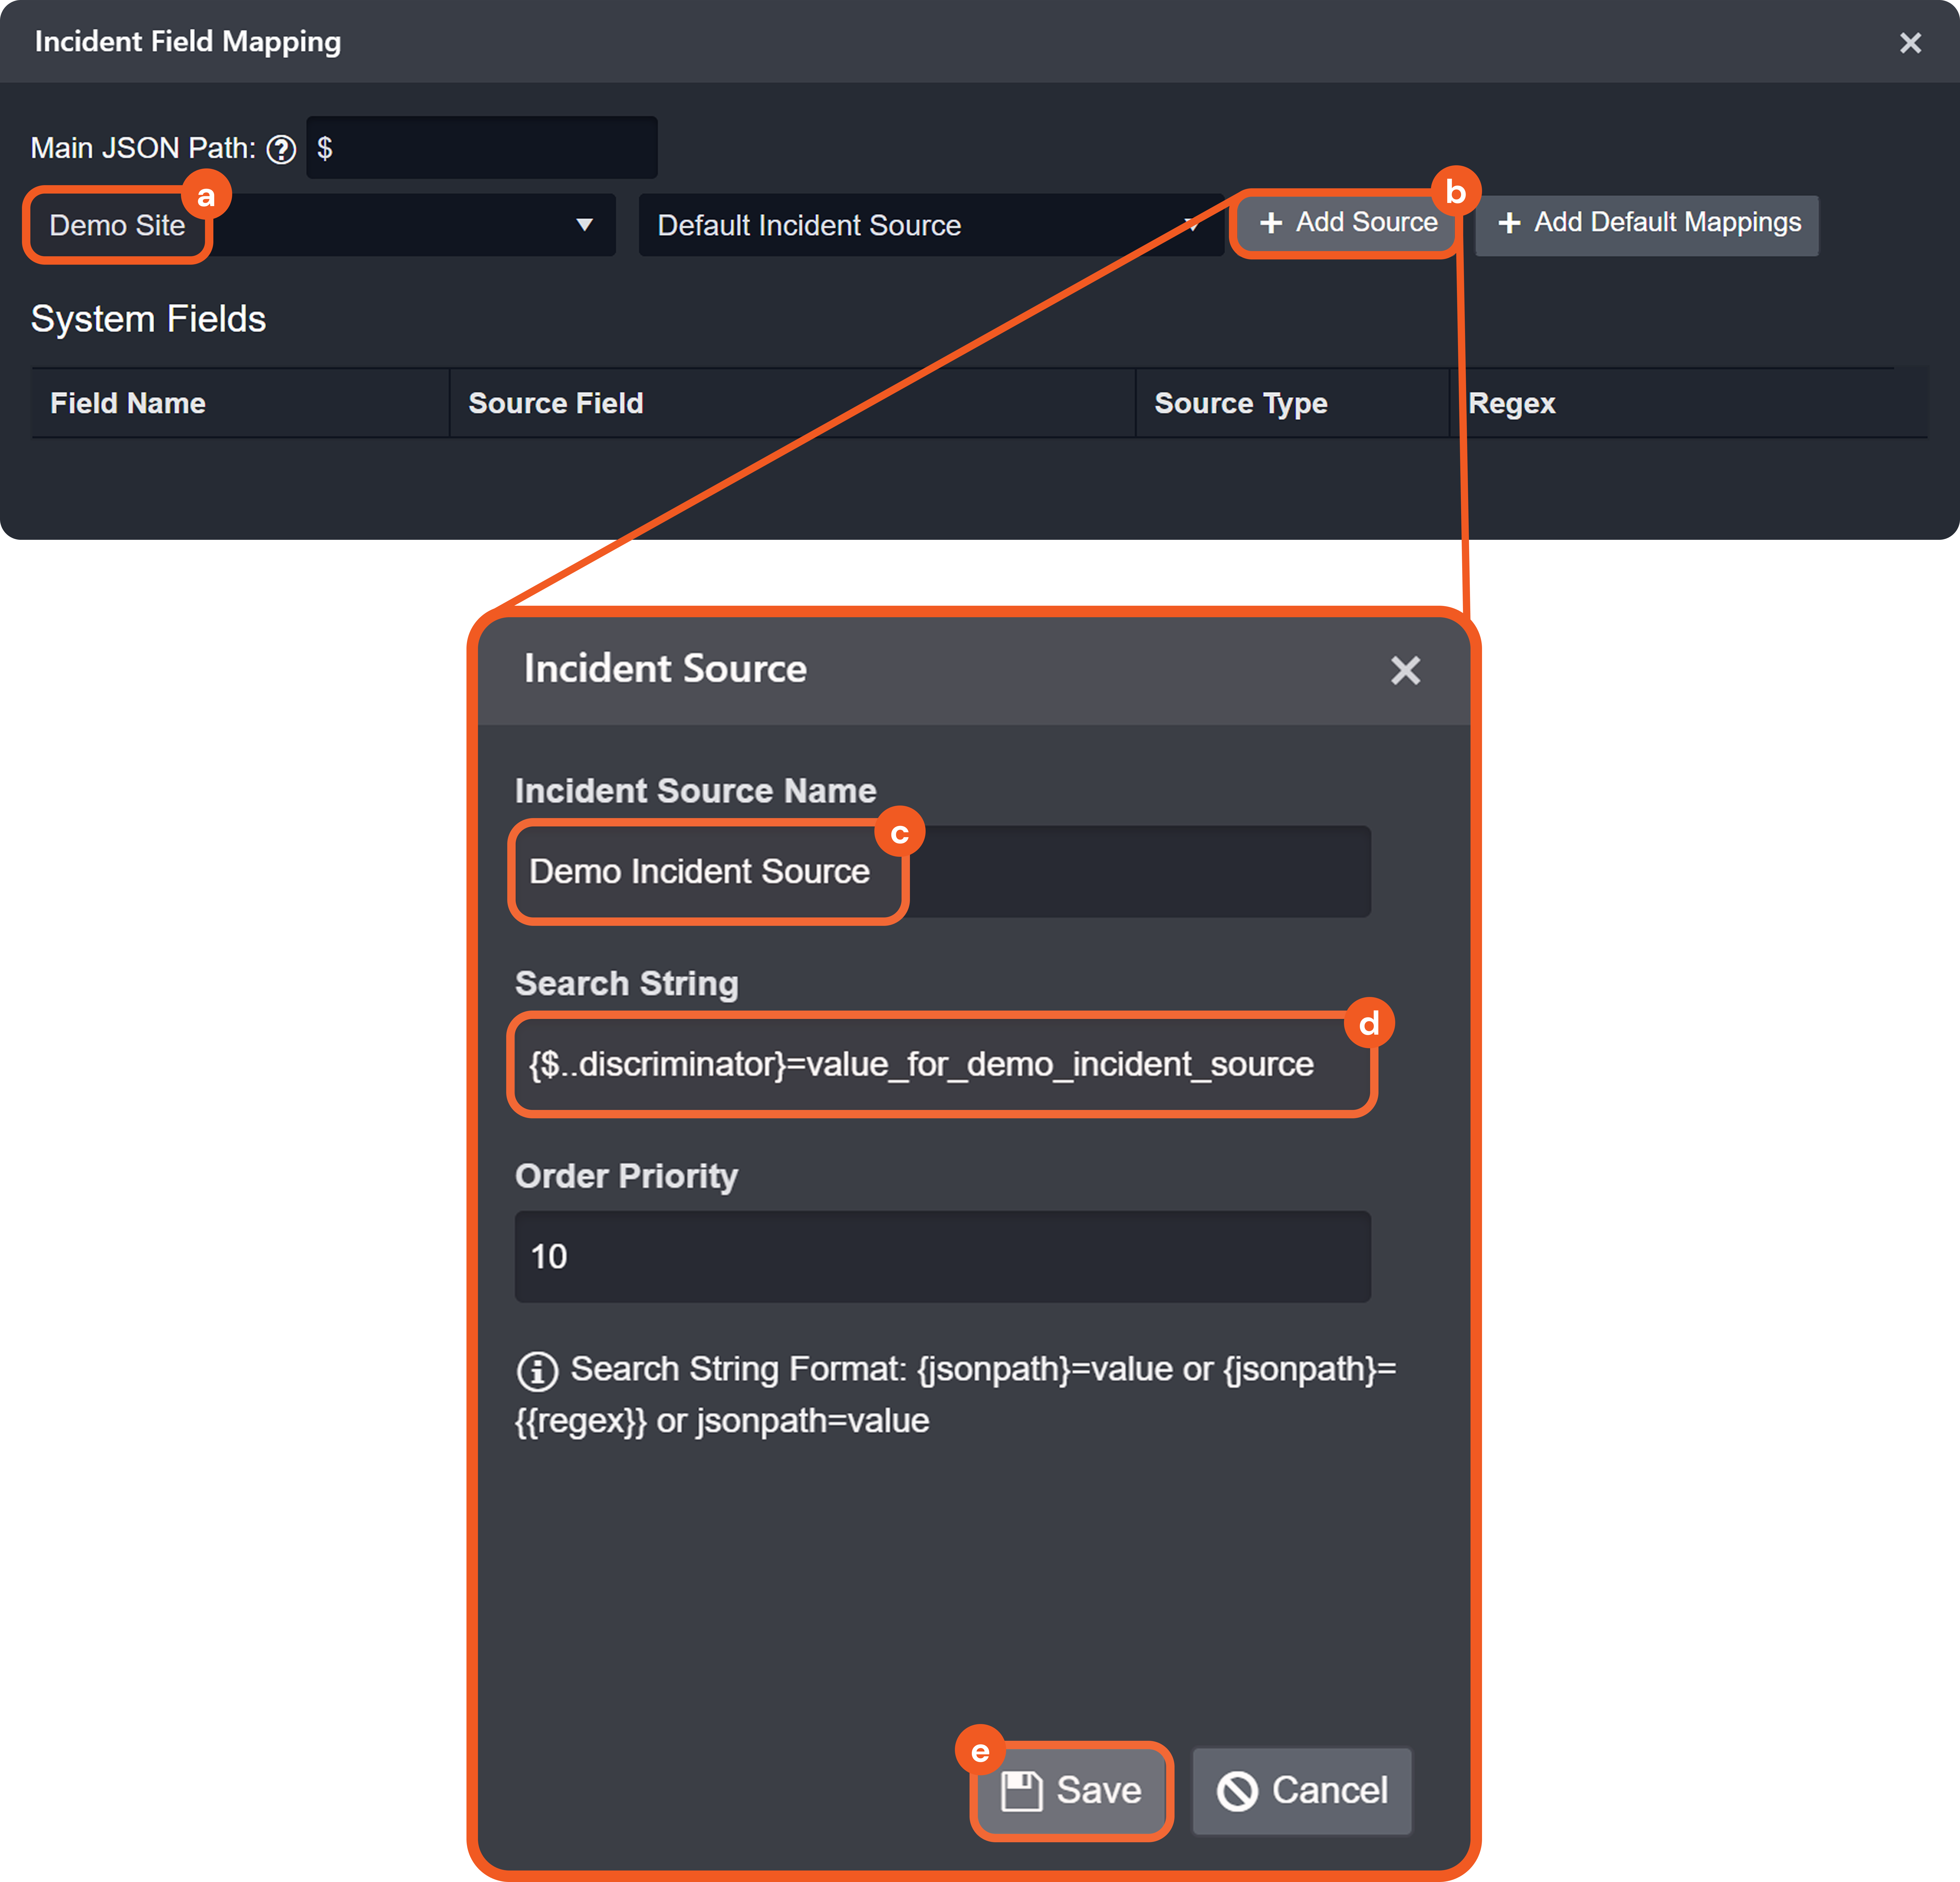
Task: Click the Regex column header
Action: pyautogui.click(x=1512, y=403)
